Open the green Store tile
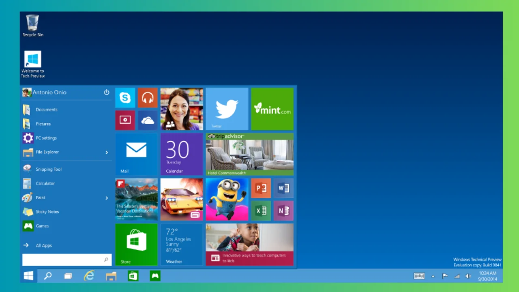Viewport: 519px width, 292px height. 136,245
